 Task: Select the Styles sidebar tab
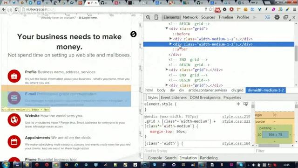[x=153, y=98]
